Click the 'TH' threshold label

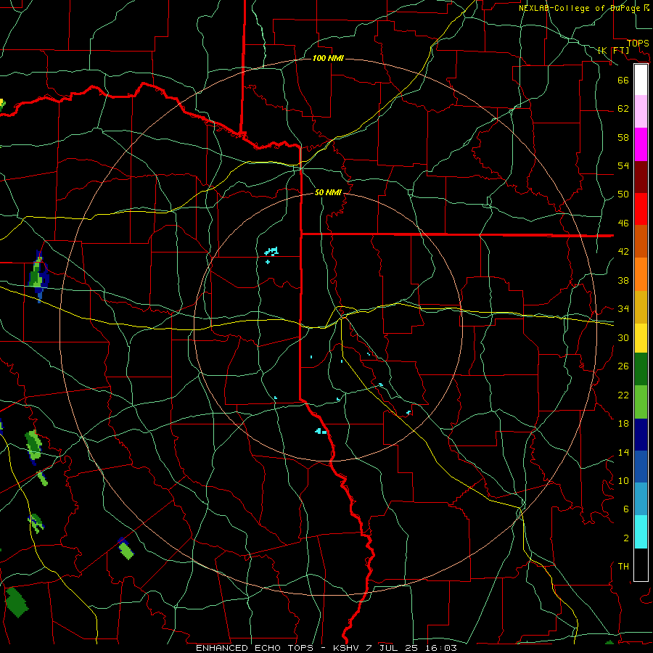point(623,567)
